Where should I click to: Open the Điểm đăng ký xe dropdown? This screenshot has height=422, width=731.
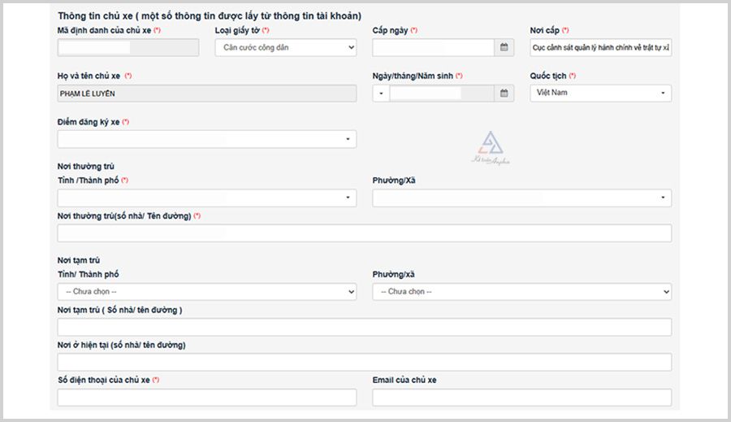tap(206, 139)
